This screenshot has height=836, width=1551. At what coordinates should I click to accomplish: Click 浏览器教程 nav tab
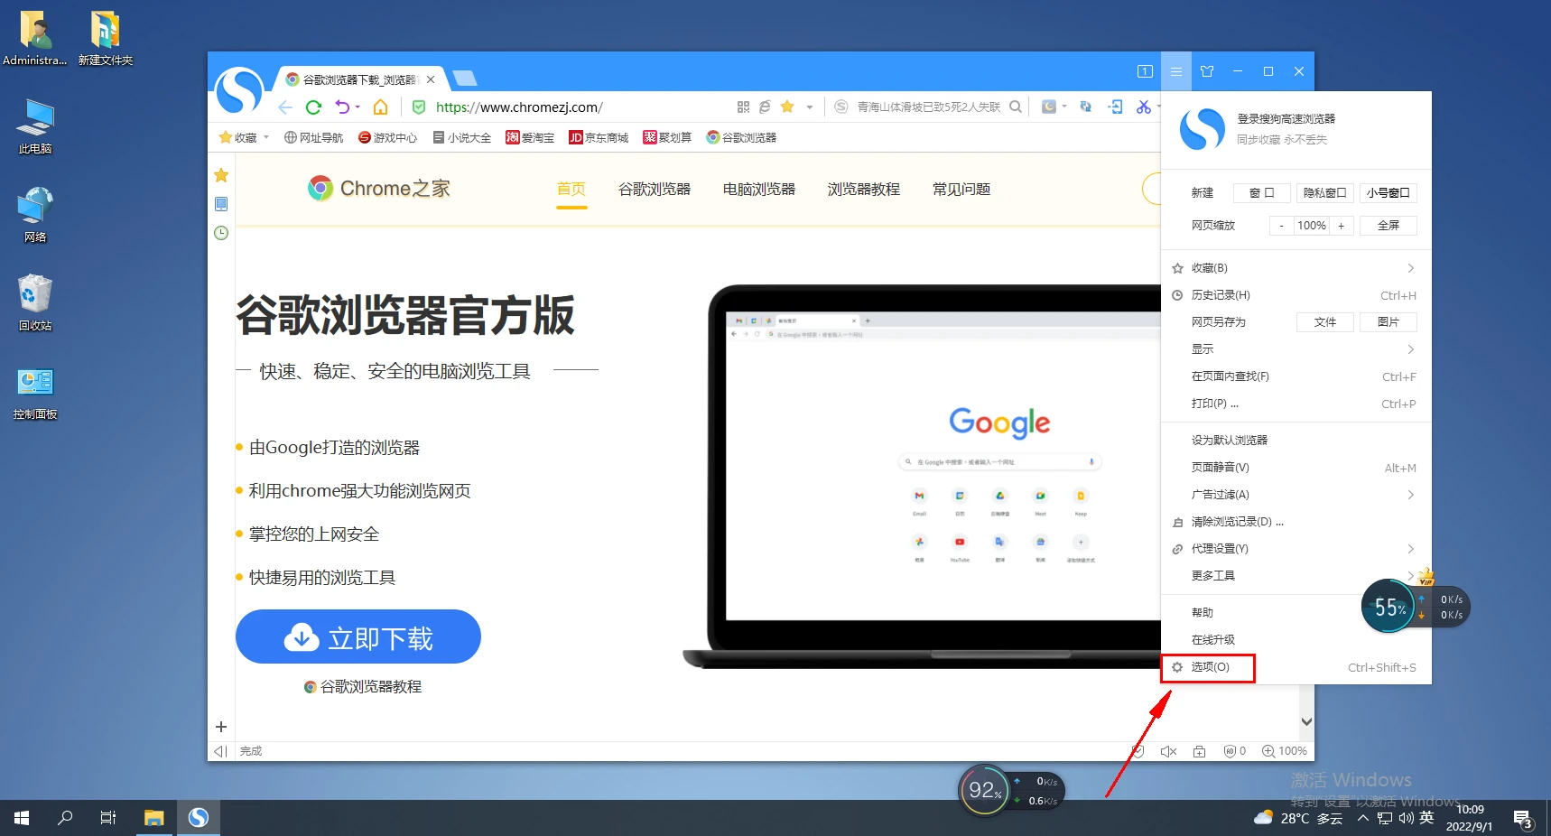click(864, 189)
